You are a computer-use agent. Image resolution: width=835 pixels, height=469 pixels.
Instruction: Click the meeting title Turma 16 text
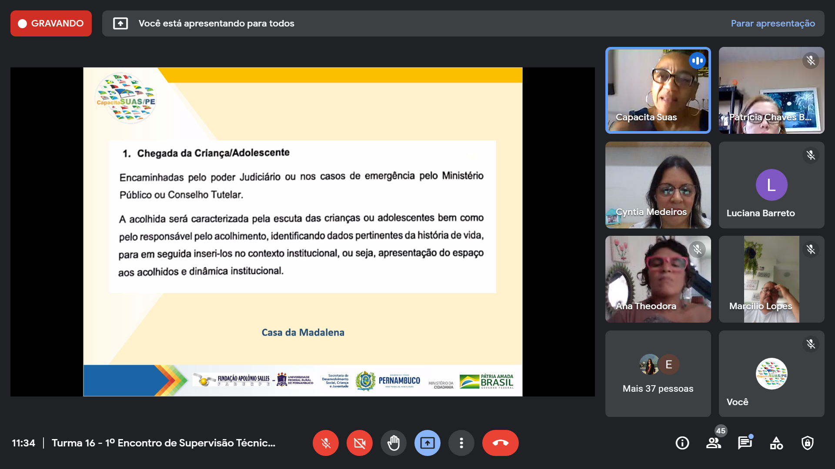pos(163,443)
